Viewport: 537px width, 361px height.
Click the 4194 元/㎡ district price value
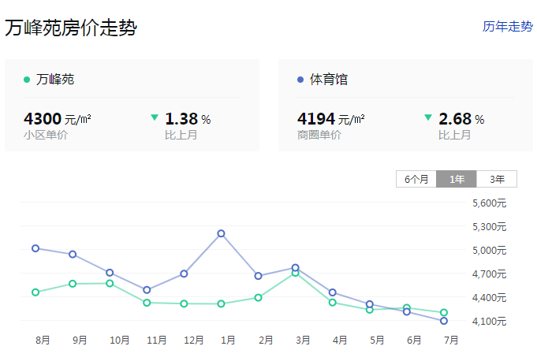click(x=330, y=119)
